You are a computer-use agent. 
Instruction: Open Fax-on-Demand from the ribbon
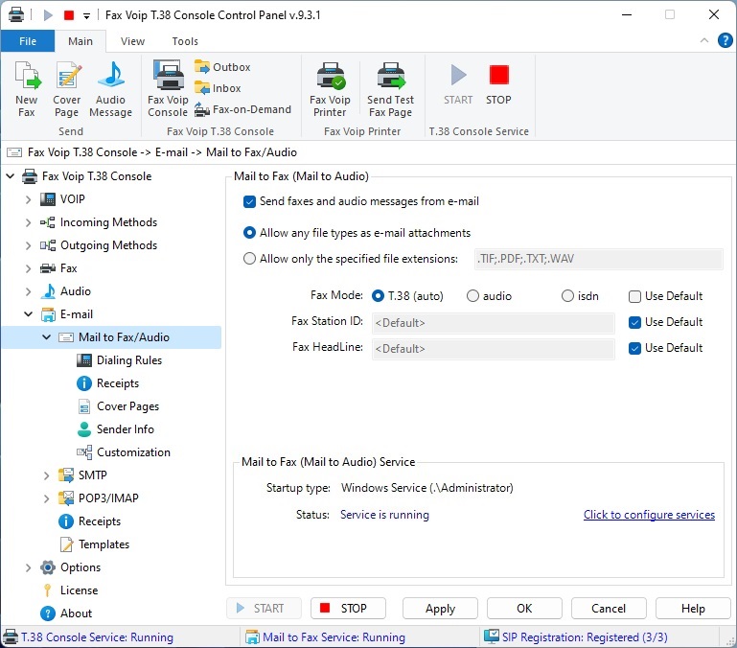[x=243, y=109]
